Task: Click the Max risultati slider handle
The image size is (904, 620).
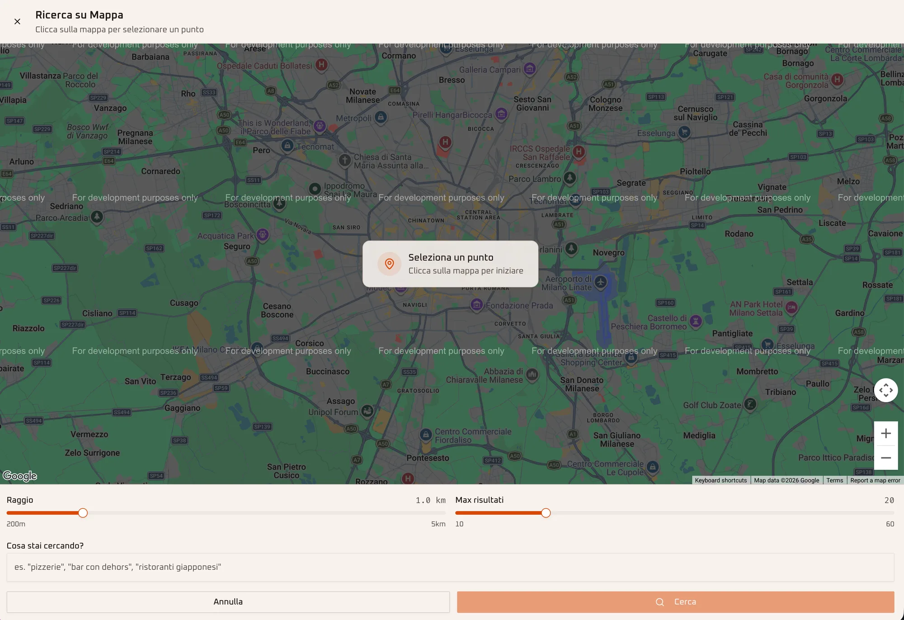Action: (x=546, y=513)
